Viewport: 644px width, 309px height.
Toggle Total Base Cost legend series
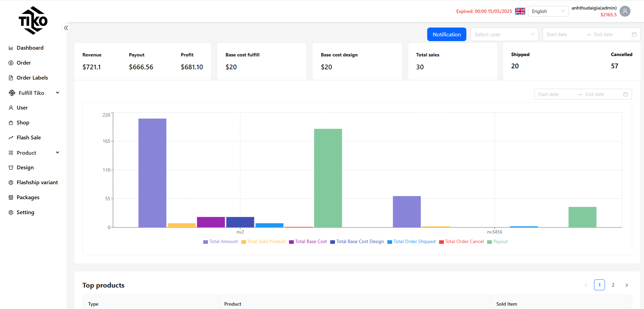coord(308,242)
